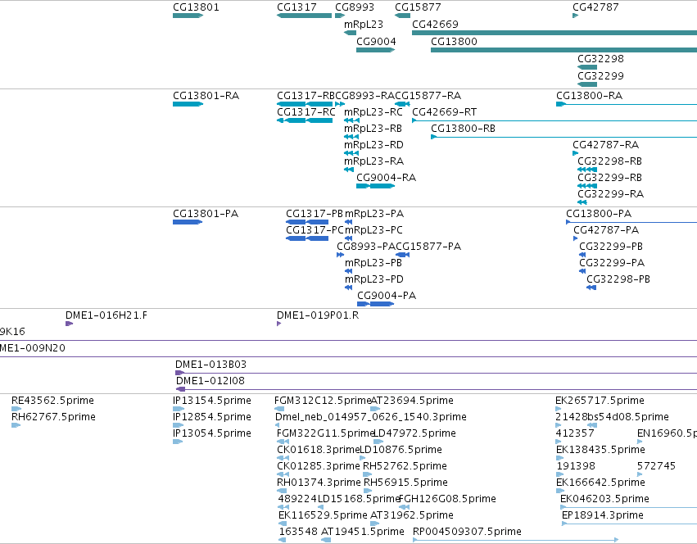Click the CG13801-PA protein label
This screenshot has height=544, width=697.
click(x=206, y=214)
